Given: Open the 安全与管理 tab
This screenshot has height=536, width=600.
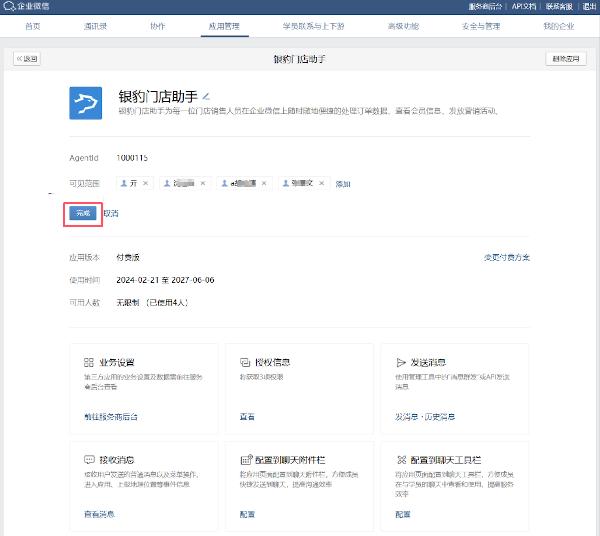Looking at the screenshot, I should pos(481,26).
